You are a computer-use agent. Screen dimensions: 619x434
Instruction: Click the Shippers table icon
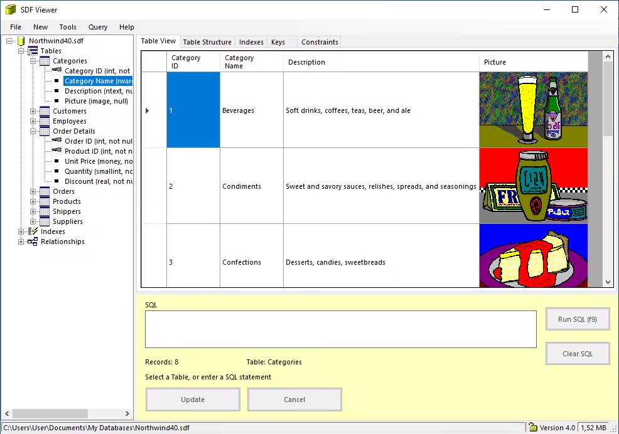pyautogui.click(x=45, y=211)
